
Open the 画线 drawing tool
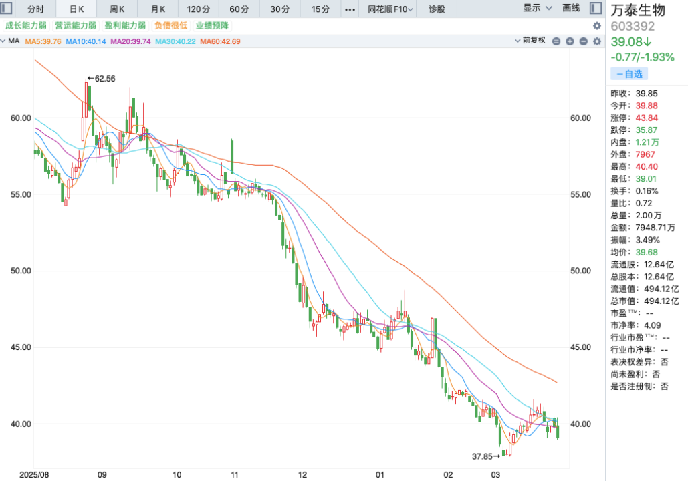tap(570, 9)
